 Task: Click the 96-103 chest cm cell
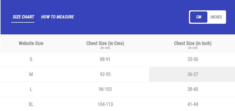click(x=105, y=89)
